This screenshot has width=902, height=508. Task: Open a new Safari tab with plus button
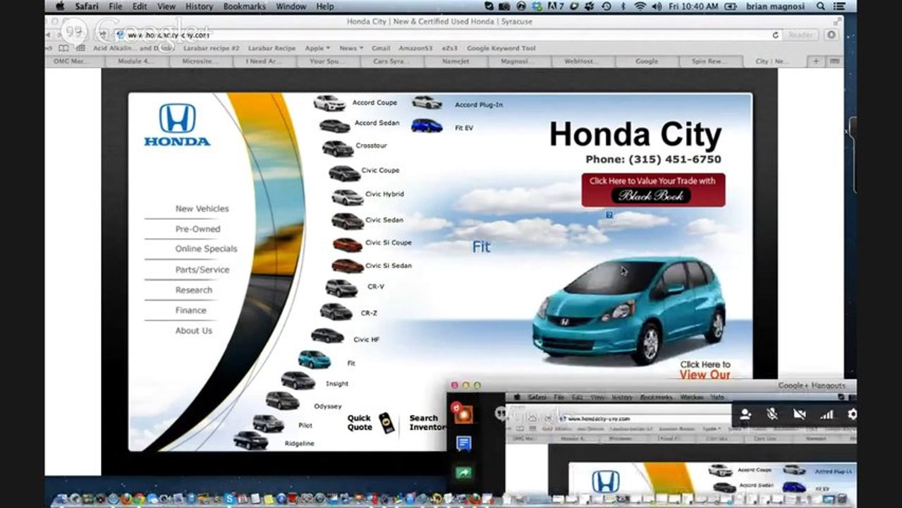[x=816, y=61]
